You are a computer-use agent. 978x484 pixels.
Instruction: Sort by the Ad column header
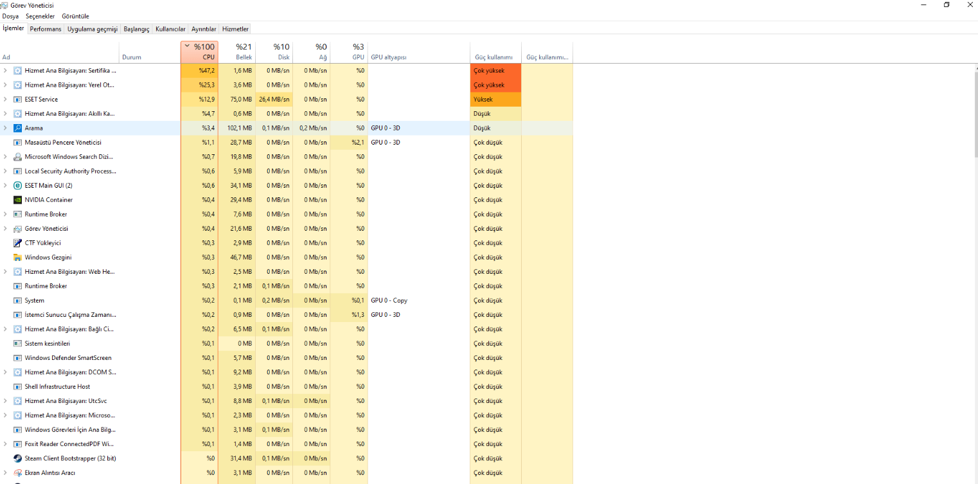(60, 52)
